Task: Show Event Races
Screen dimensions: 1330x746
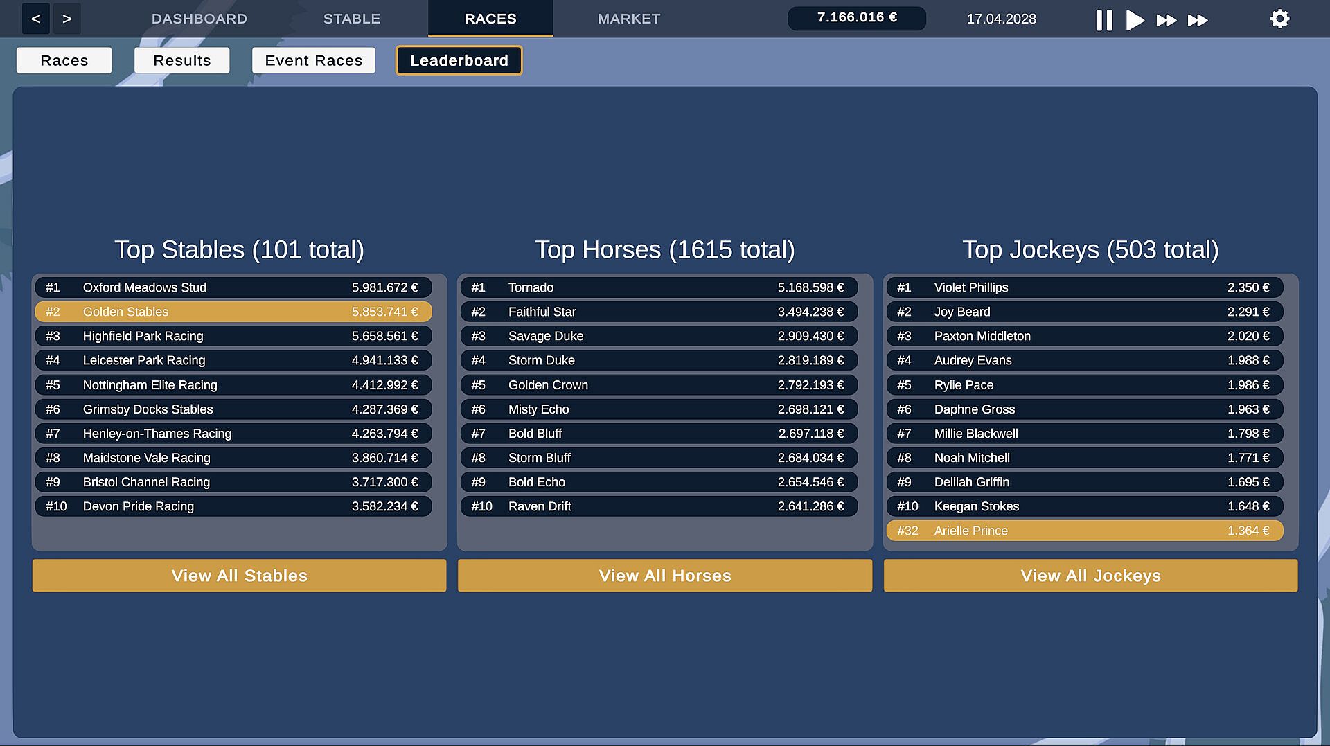Action: tap(314, 60)
